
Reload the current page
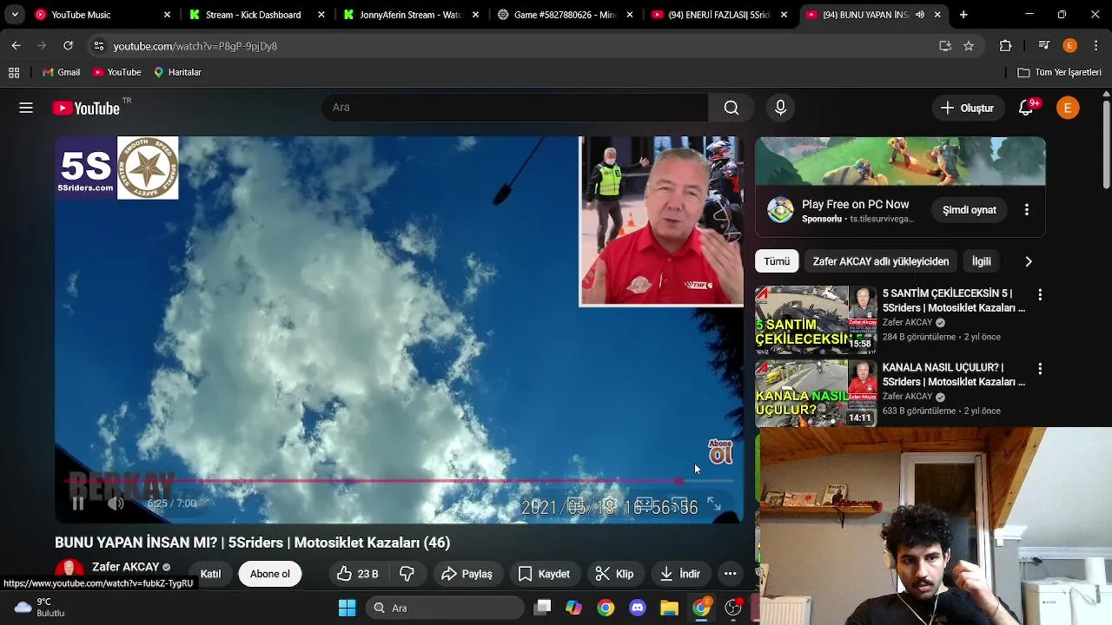click(x=68, y=46)
